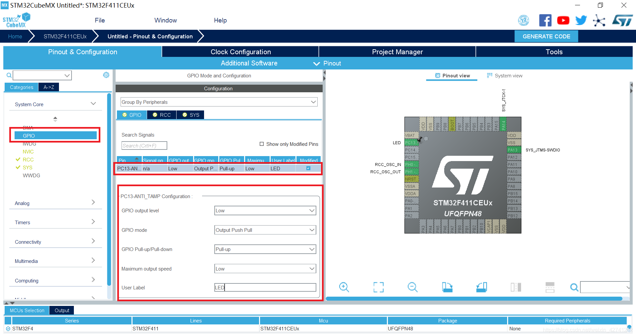Rotate the chip view clockwise
This screenshot has height=336, width=636.
click(x=447, y=287)
